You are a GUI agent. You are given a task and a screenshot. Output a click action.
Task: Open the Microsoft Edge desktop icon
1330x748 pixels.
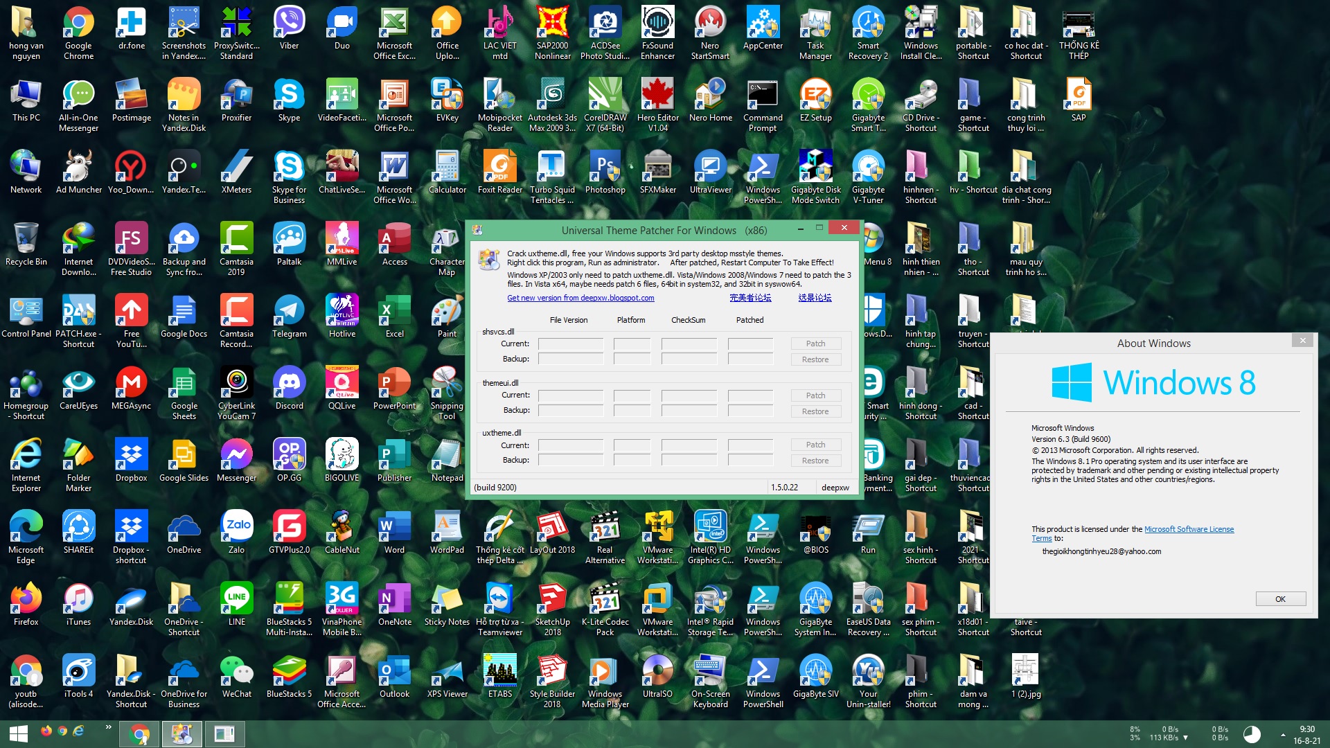pos(26,537)
